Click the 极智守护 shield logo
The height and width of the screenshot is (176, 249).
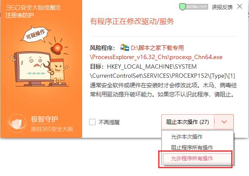17,123
